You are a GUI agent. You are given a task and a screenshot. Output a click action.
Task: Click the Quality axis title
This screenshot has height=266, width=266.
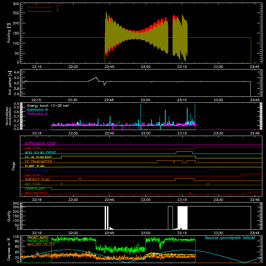pos(9,216)
